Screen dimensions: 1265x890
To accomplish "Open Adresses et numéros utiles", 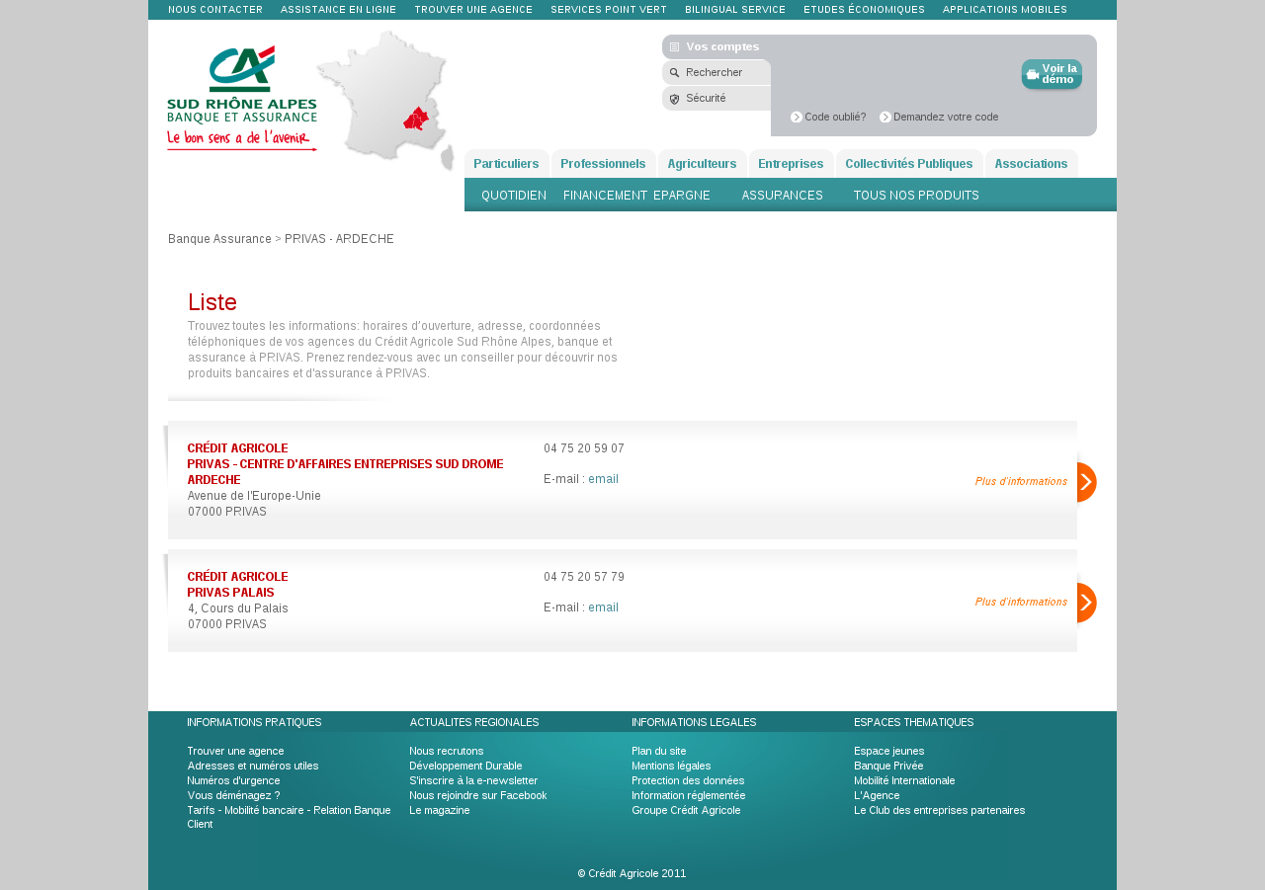I will 253,766.
